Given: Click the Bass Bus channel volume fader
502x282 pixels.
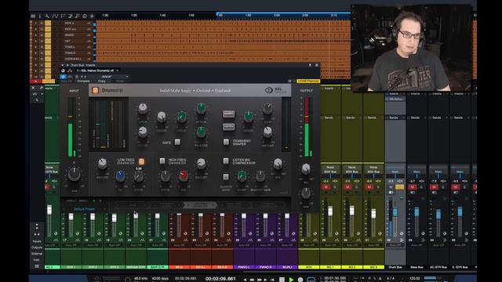Looking at the screenshot, I should pos(417,211).
